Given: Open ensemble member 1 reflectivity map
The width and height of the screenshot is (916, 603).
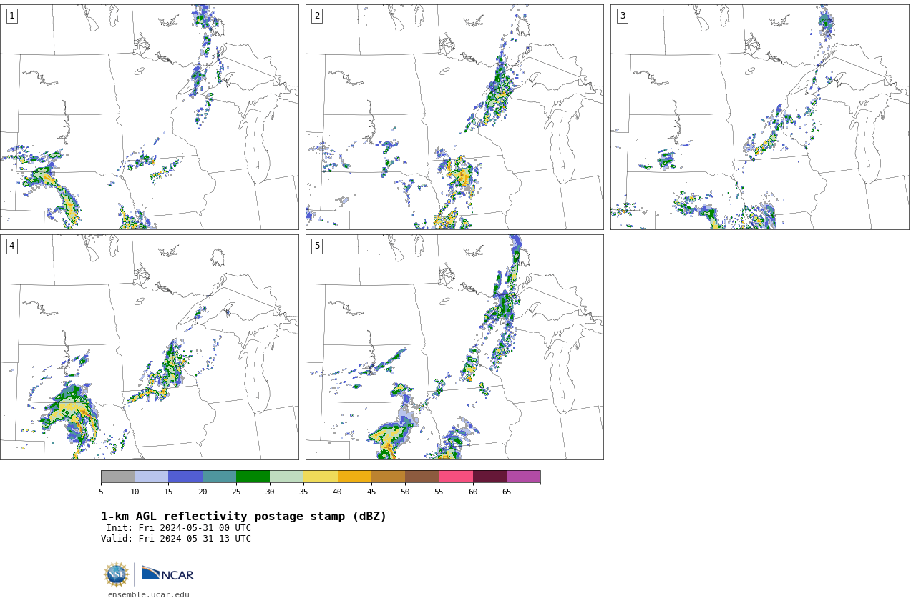Looking at the screenshot, I should [x=149, y=117].
